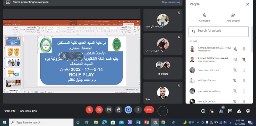Close the People side panel

[x=248, y=4]
